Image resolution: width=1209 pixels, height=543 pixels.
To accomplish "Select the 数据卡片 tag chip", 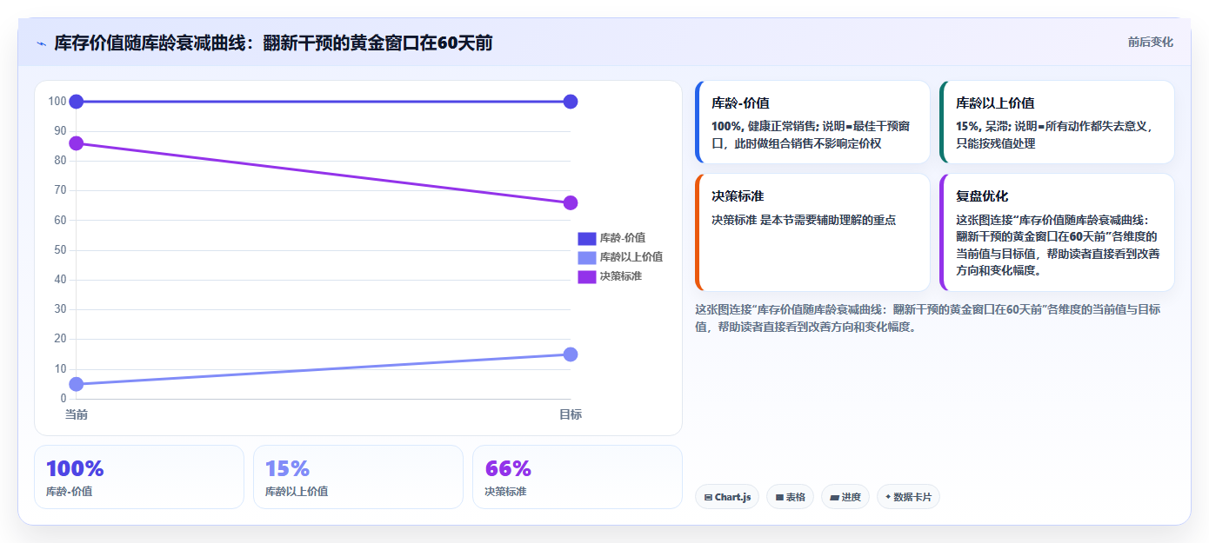I will pos(908,497).
